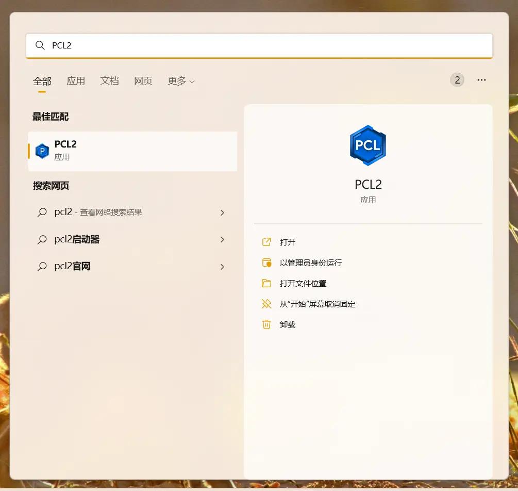Choose 打开文件位置

(303, 283)
